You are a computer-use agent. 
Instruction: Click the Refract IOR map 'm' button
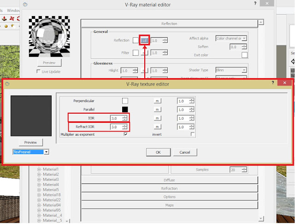pos(157,127)
